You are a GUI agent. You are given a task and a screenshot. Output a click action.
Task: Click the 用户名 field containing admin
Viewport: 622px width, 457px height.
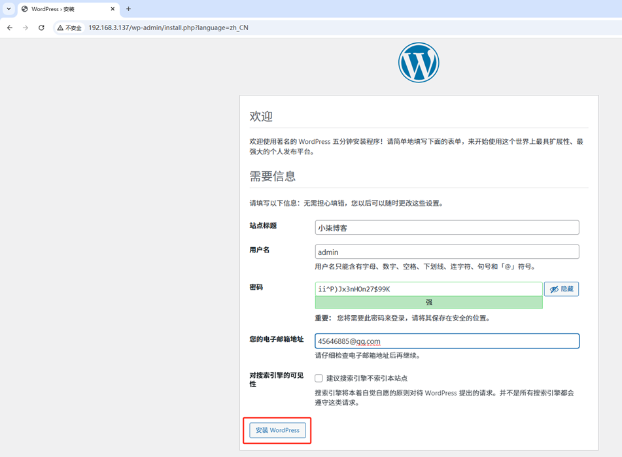click(x=447, y=252)
